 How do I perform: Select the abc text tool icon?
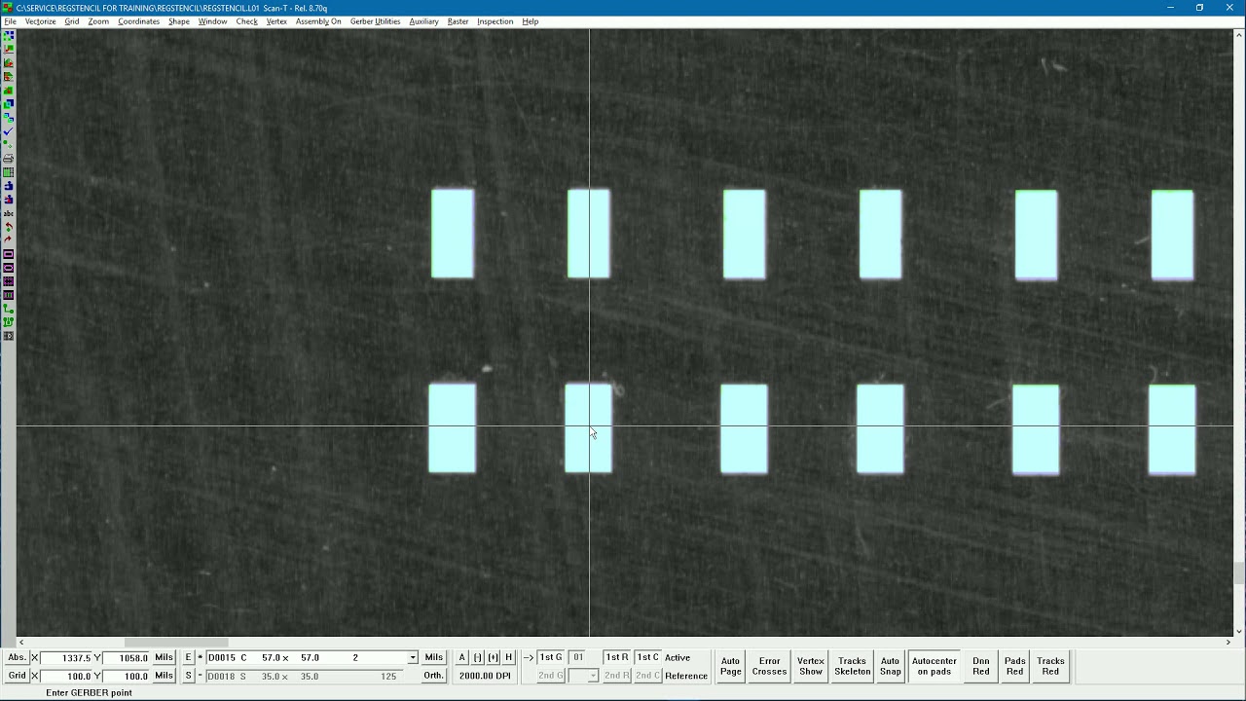point(9,213)
